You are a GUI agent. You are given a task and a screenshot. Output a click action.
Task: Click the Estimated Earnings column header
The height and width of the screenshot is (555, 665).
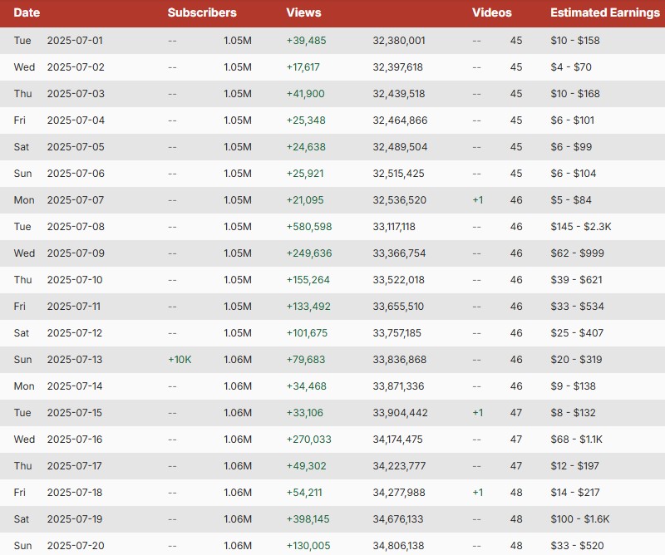pos(604,12)
